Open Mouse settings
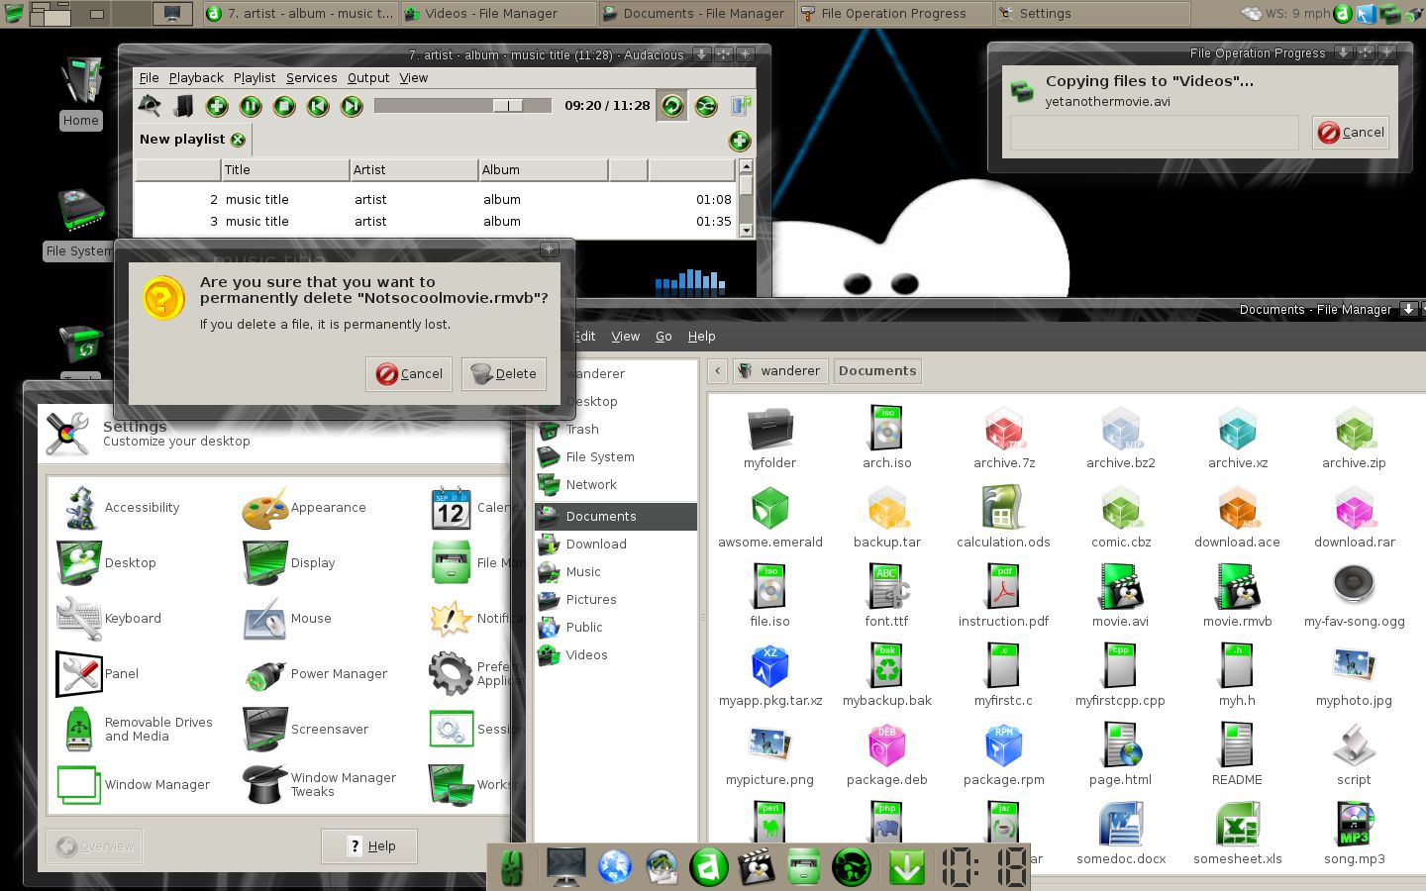The image size is (1426, 891). tap(288, 619)
